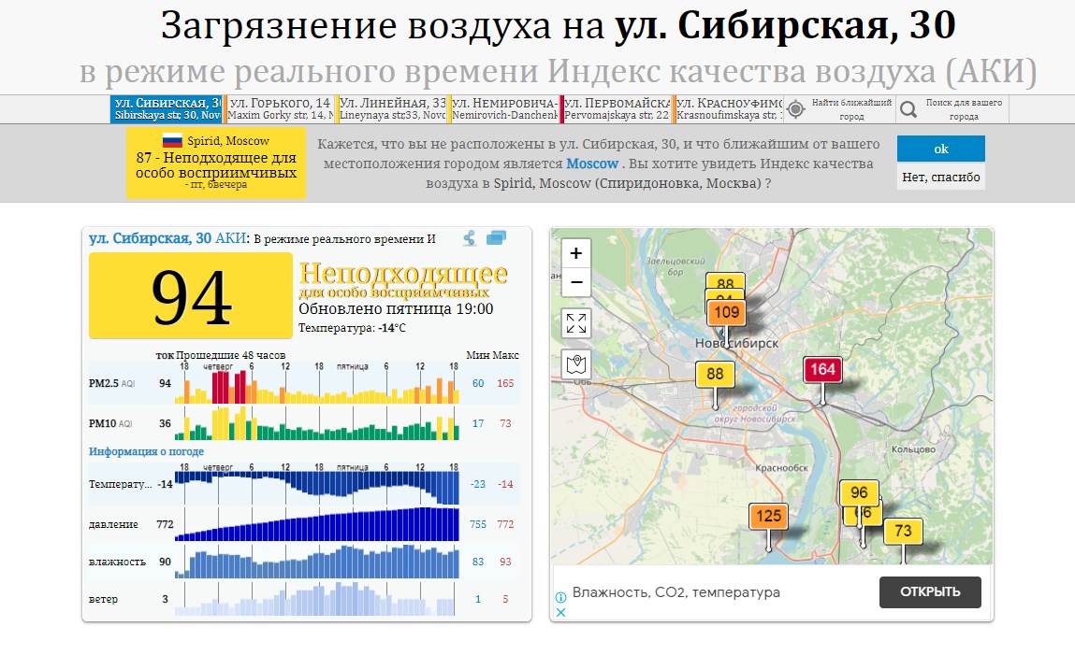Screen dimensions: 1075x655
Task: Follow the Moscow link in the notice
Action: tap(591, 164)
